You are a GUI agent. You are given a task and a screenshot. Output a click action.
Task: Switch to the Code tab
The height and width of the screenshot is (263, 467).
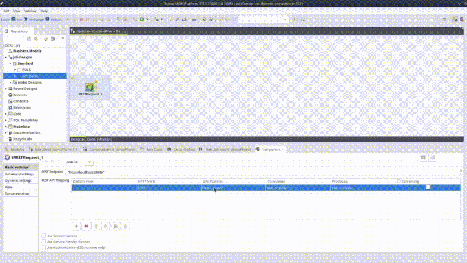tap(91, 139)
